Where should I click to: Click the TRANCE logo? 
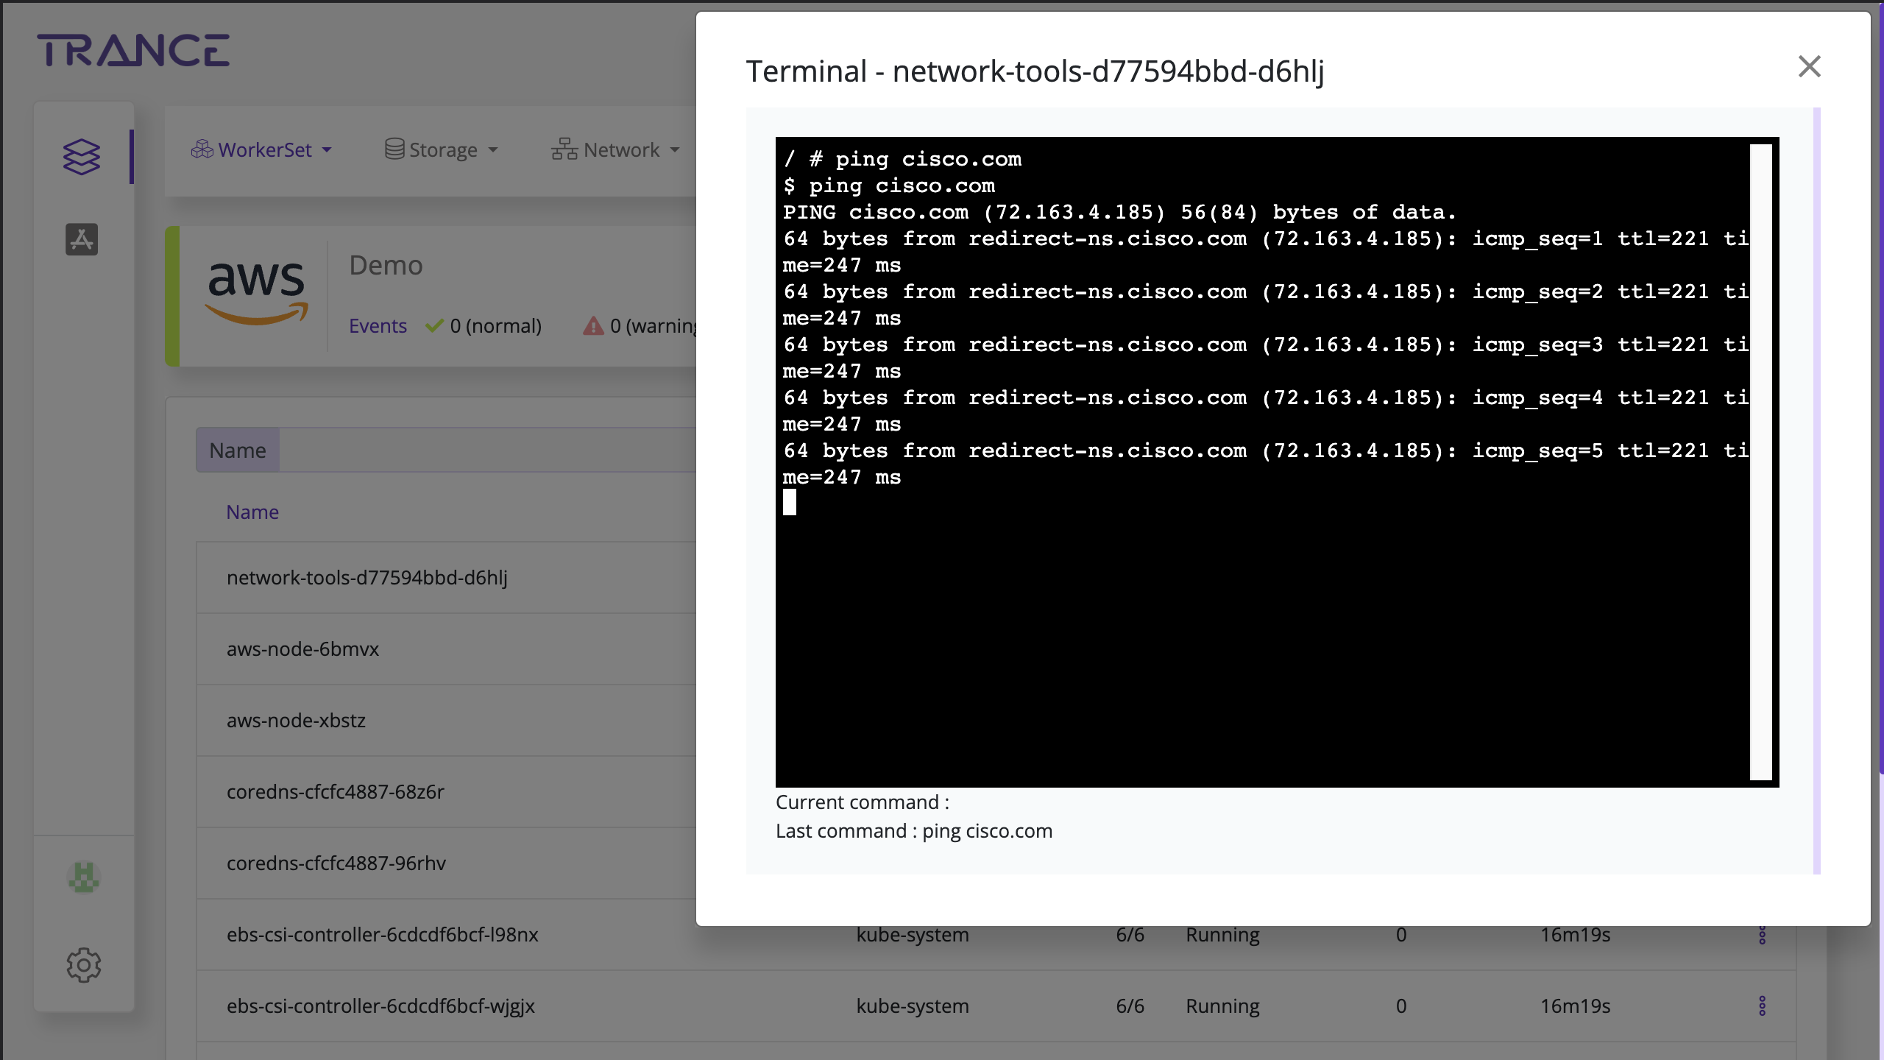coord(133,50)
